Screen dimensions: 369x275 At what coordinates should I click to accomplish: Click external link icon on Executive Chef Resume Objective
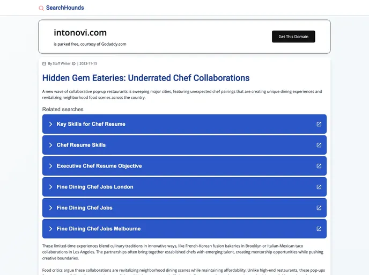pyautogui.click(x=319, y=166)
